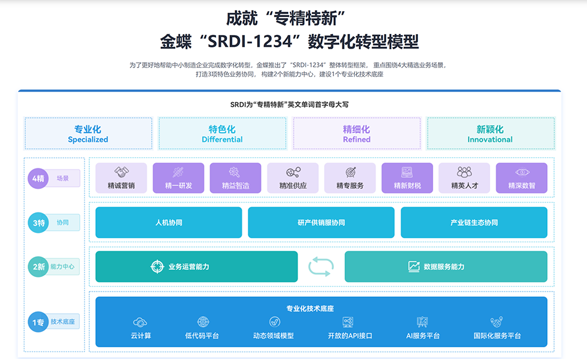
Task: Click the 能力中心 label tag
Action: point(63,267)
